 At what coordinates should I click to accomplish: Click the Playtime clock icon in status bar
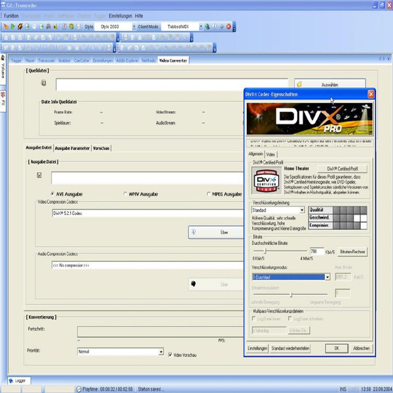point(79,388)
